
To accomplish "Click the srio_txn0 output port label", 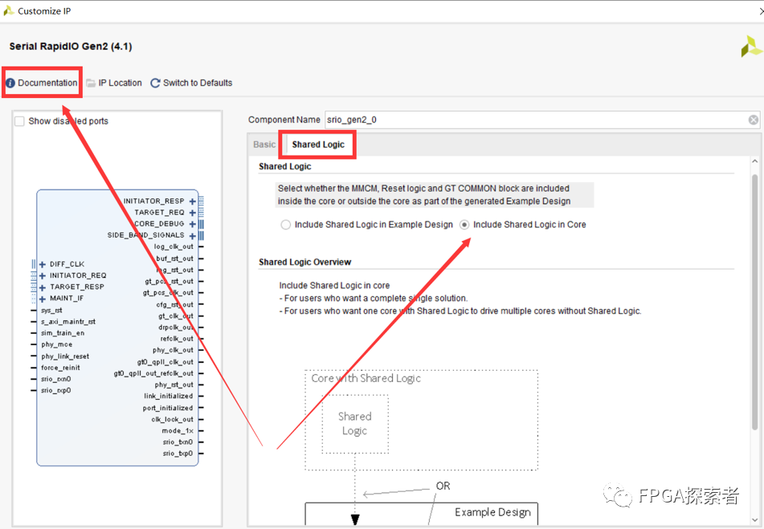I will 178,442.
